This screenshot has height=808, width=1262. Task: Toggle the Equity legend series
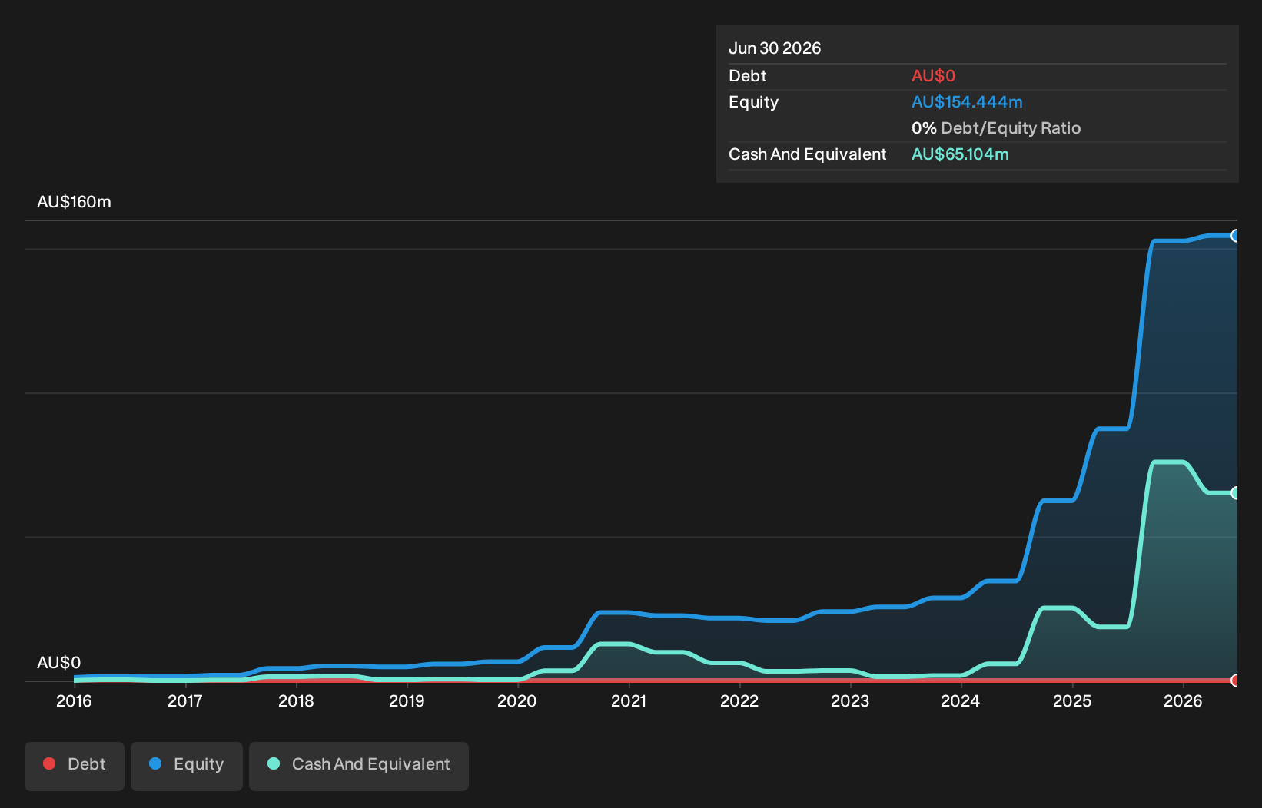point(187,766)
